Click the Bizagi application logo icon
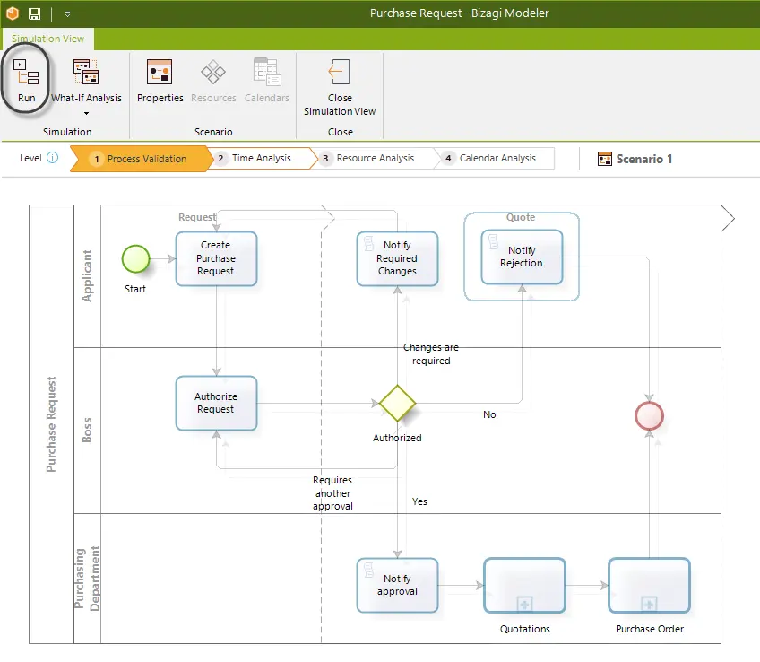The width and height of the screenshot is (760, 662). [x=13, y=13]
